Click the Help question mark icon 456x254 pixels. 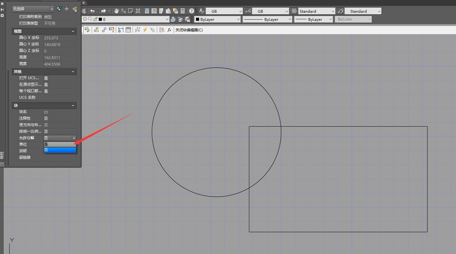tap(192, 11)
